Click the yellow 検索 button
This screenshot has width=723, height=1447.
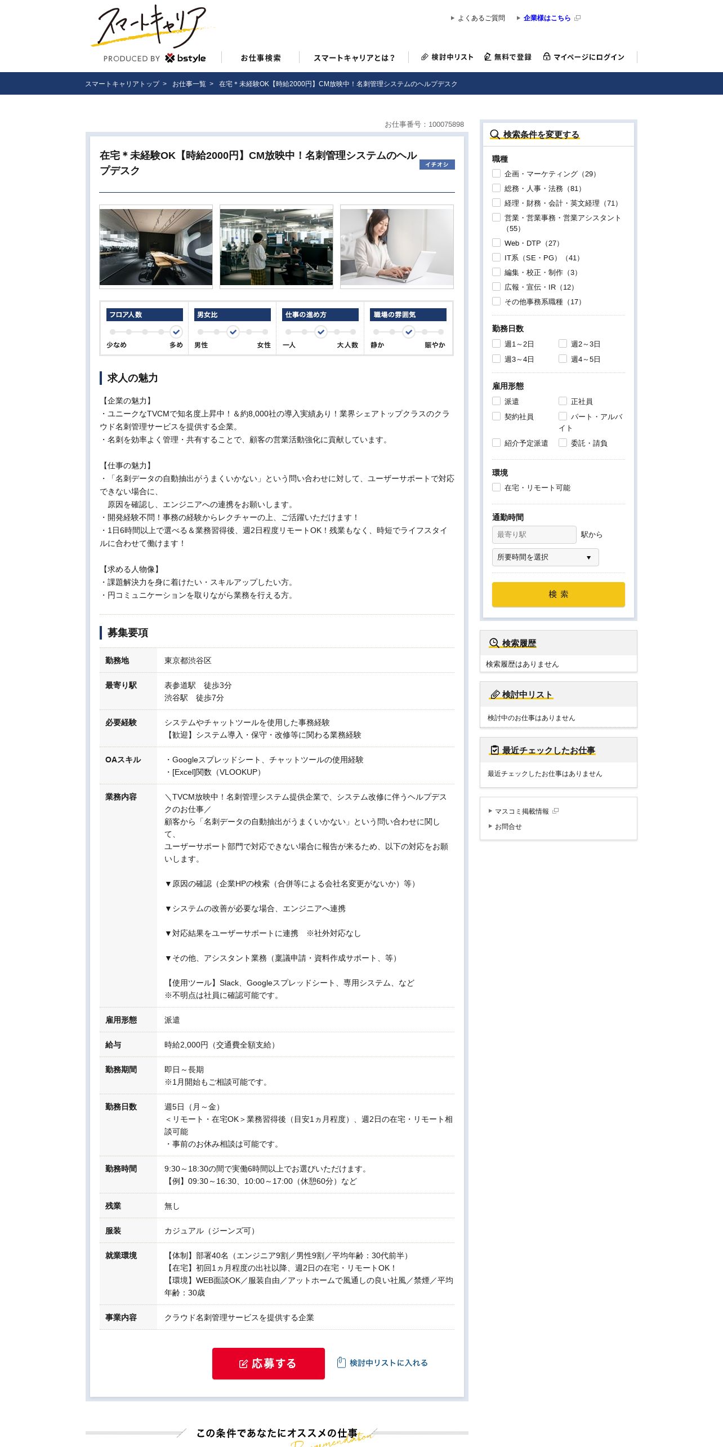pyautogui.click(x=559, y=594)
